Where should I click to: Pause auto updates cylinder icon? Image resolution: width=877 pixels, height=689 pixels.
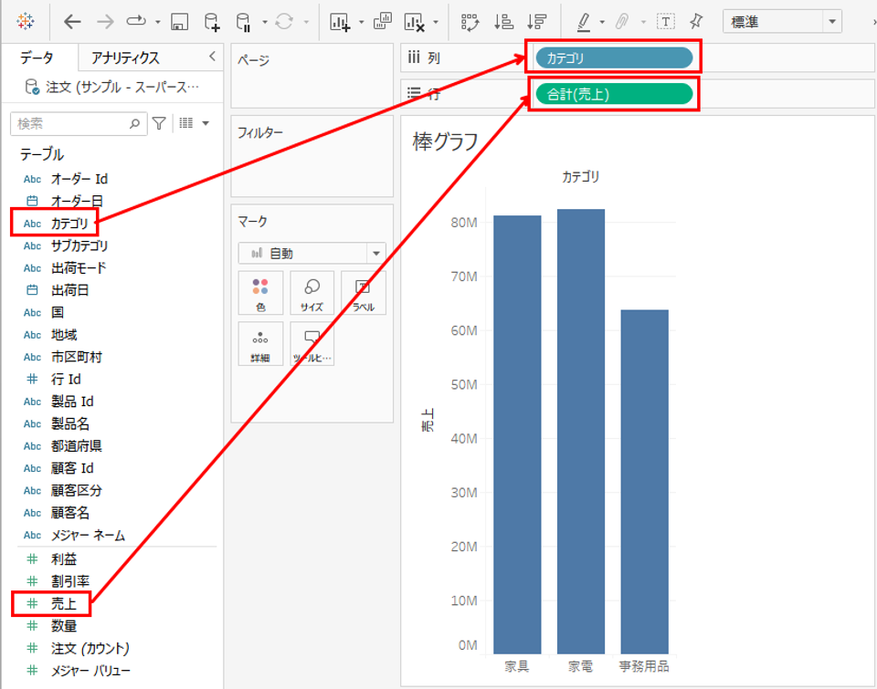(x=243, y=22)
